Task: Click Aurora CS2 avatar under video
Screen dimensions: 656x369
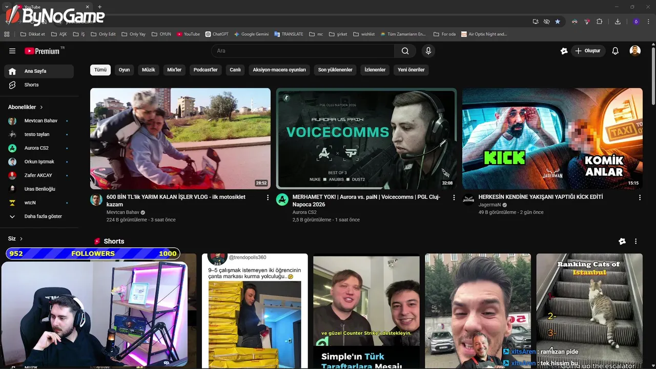Action: point(282,200)
